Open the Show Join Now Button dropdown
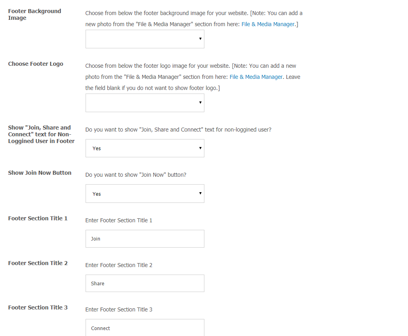This screenshot has width=408, height=336. (145, 194)
